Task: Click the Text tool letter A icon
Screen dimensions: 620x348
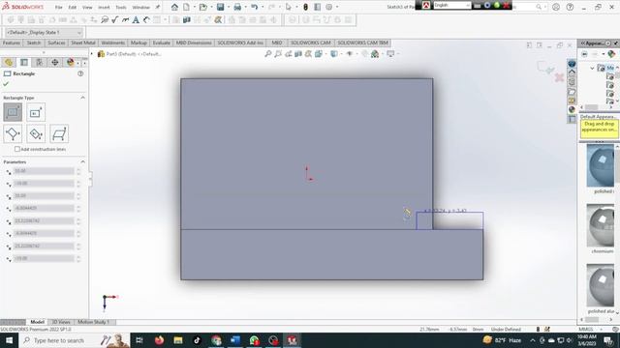Action: [136, 19]
